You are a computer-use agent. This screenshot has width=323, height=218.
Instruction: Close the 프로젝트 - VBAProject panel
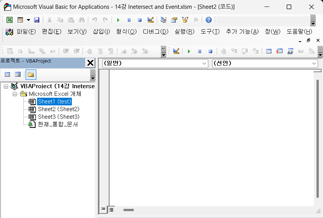coord(90,63)
